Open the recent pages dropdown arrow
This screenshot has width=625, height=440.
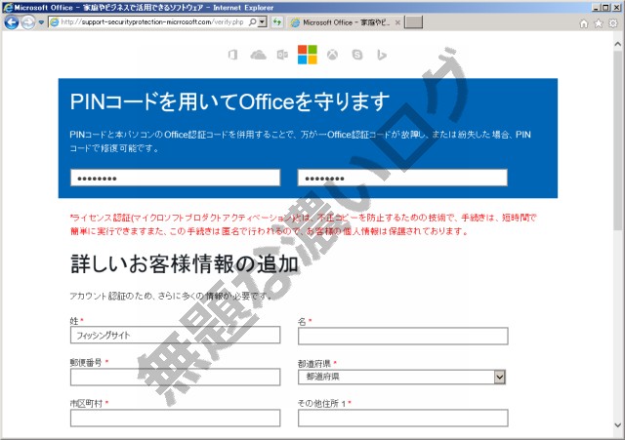41,22
